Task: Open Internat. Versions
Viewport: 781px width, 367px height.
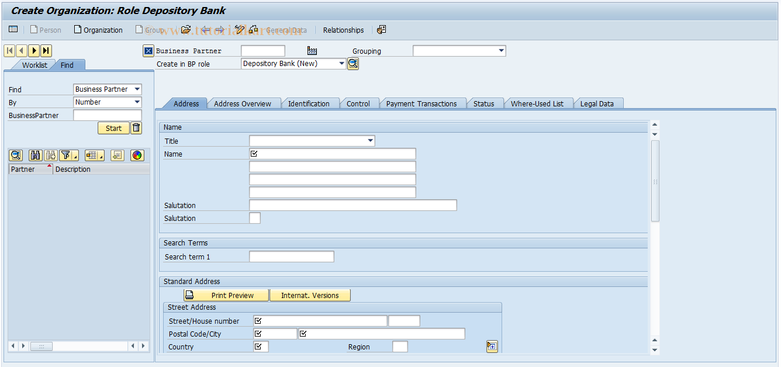Action: coord(310,295)
